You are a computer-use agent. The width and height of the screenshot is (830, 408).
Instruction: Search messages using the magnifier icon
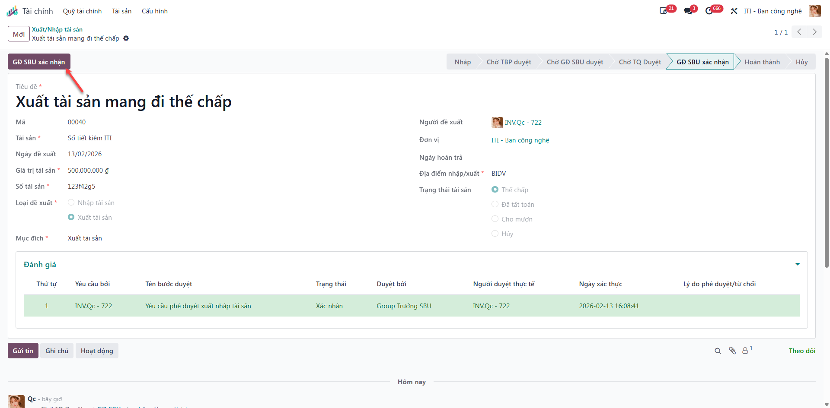tap(718, 351)
